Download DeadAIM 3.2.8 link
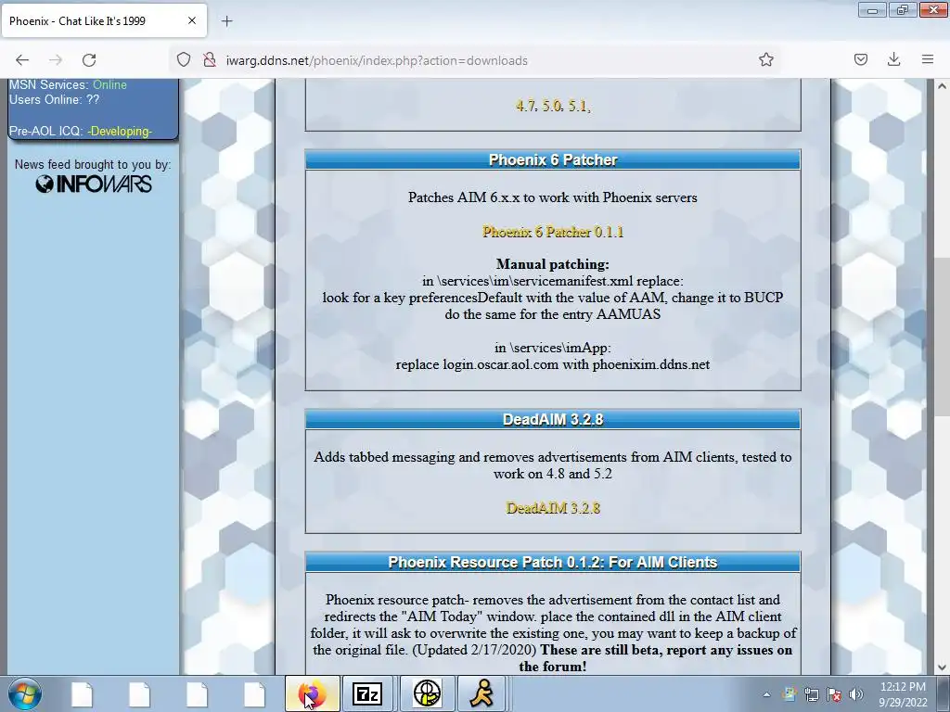The width and height of the screenshot is (950, 712). [x=553, y=508]
